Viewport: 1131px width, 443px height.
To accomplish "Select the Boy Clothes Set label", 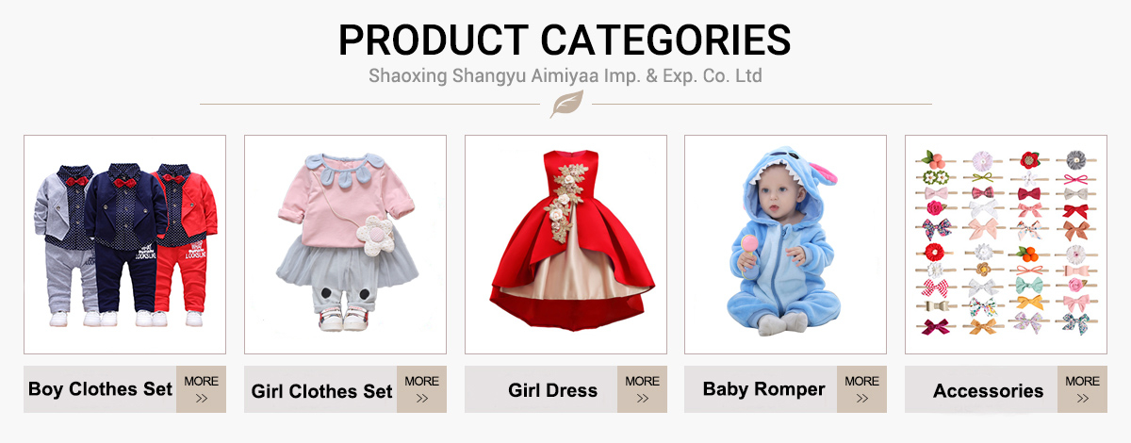I will tap(100, 389).
